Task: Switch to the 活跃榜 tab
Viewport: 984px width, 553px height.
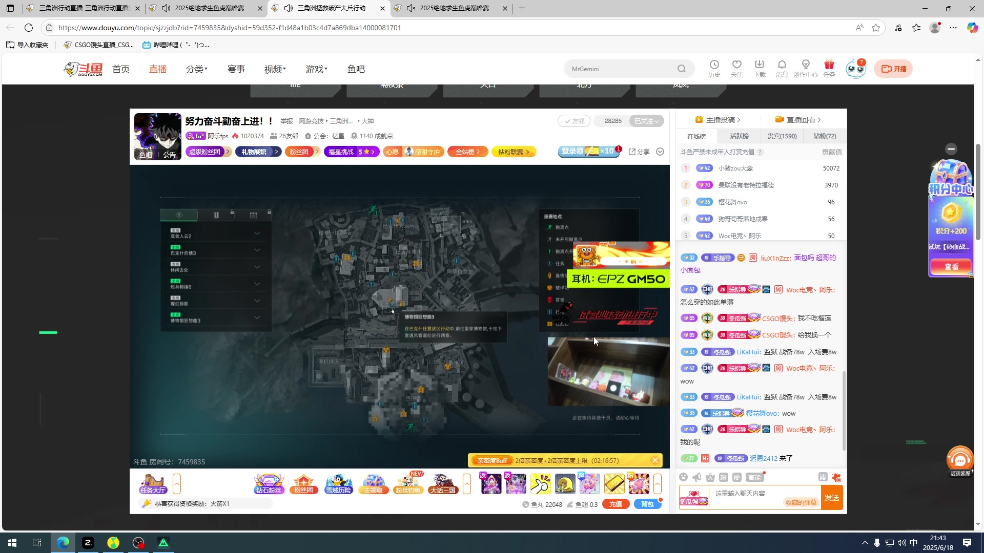Action: point(739,136)
